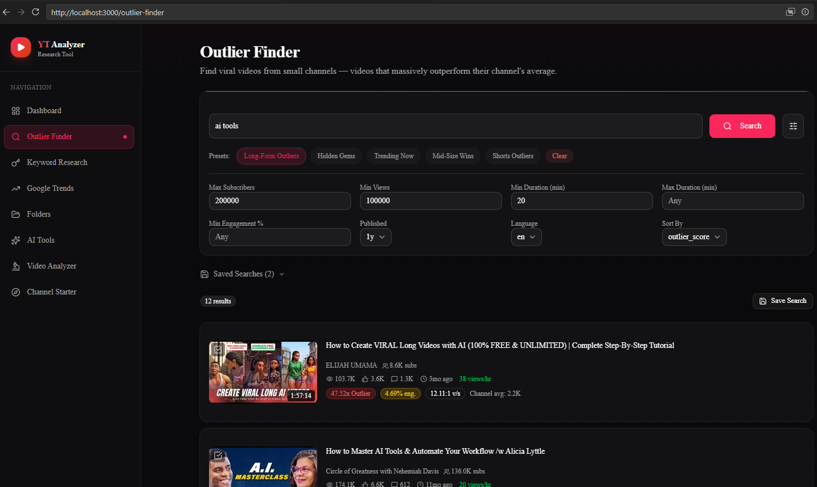Click the Max Subscribers field
This screenshot has height=487, width=817.
tap(279, 201)
